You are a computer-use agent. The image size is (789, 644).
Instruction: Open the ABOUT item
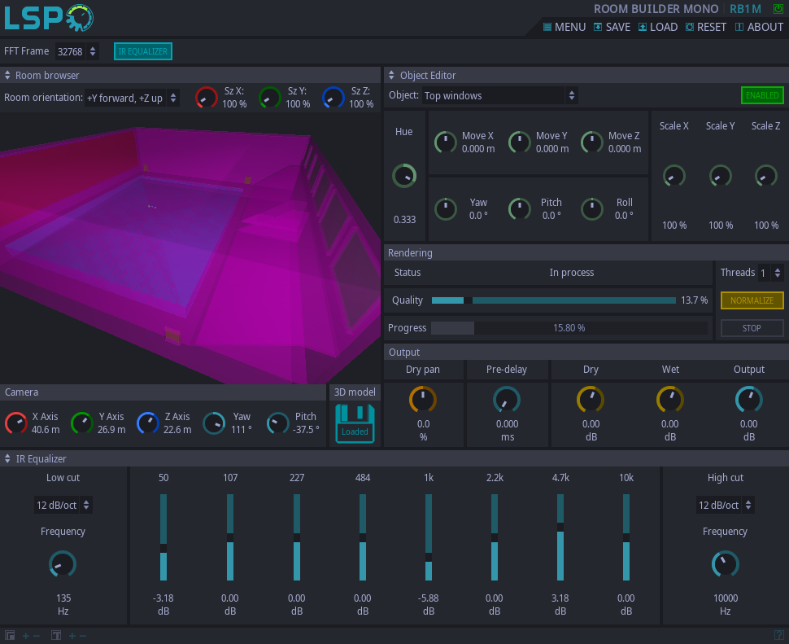coord(759,27)
